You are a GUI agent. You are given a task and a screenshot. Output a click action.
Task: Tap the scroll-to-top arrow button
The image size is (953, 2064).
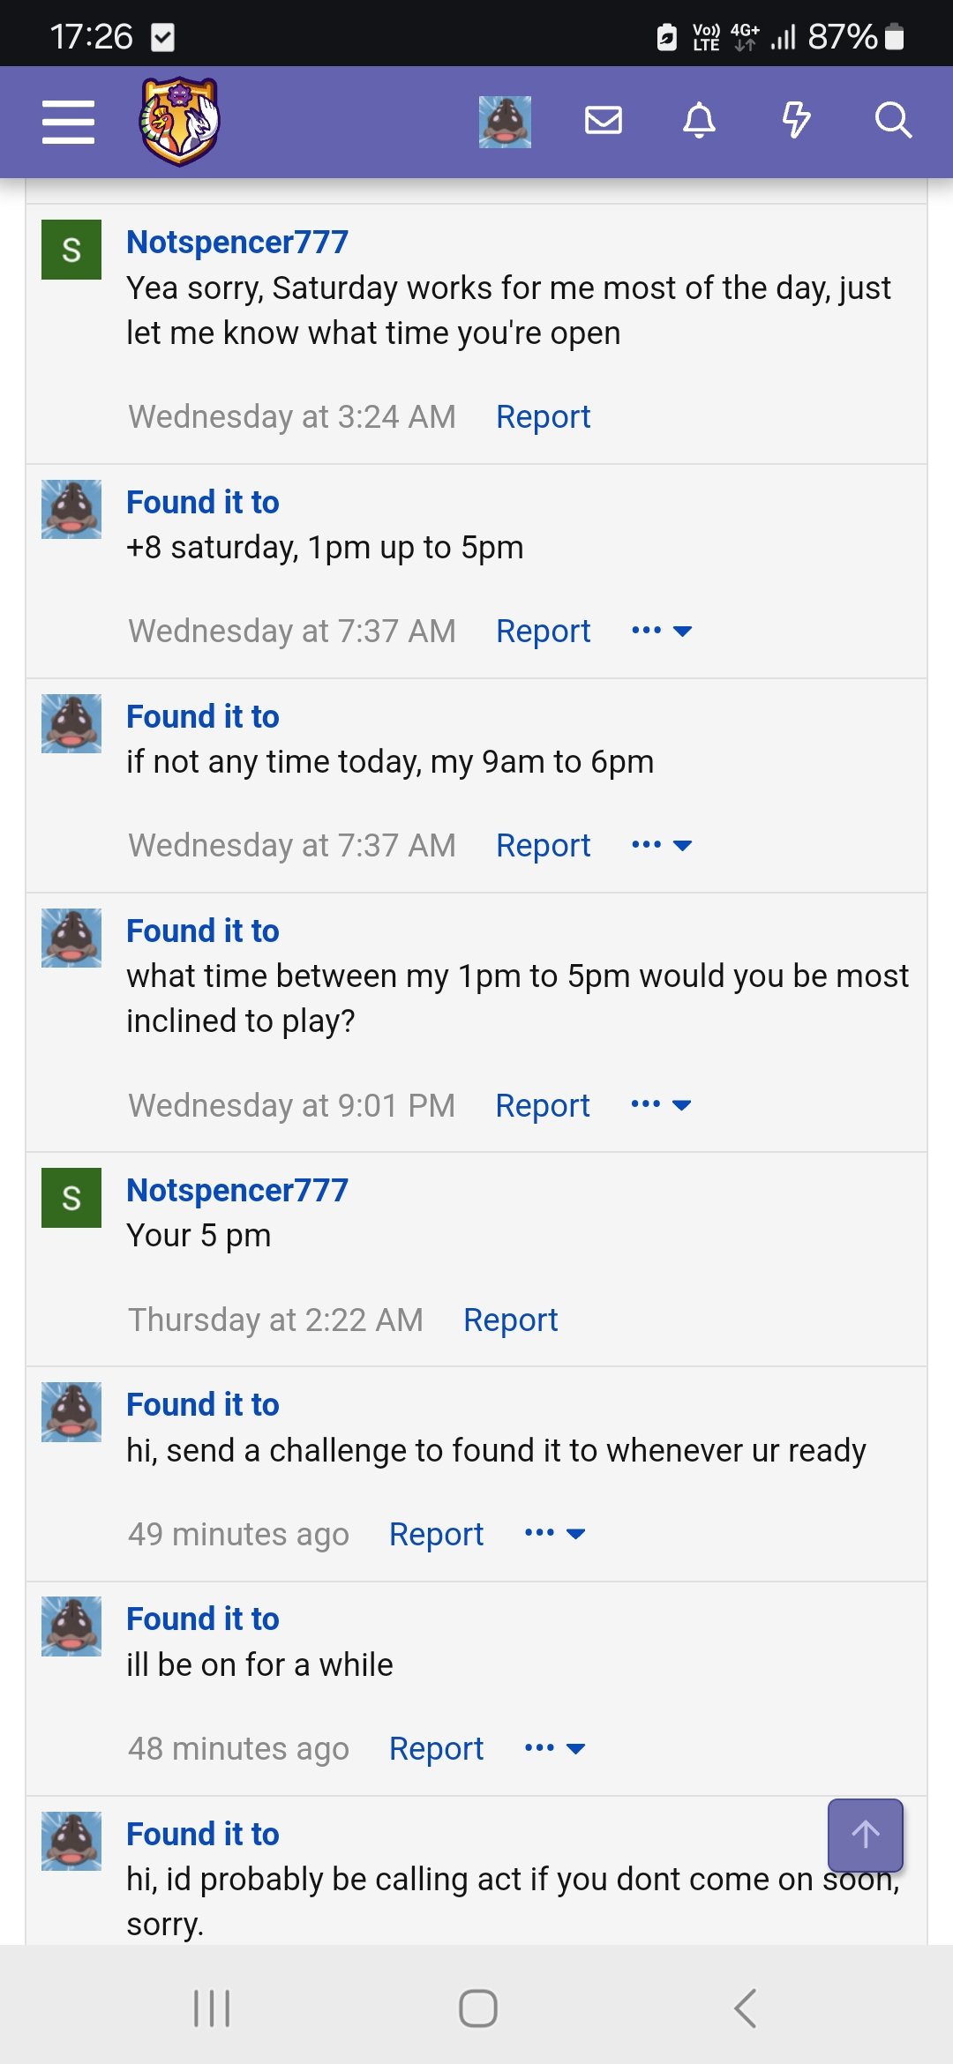[x=866, y=1835]
